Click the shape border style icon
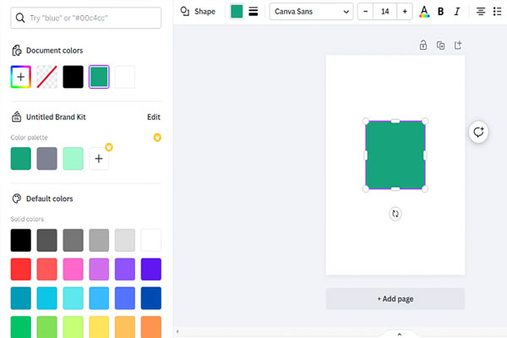Viewport: 507px width, 338px height. pyautogui.click(x=253, y=12)
